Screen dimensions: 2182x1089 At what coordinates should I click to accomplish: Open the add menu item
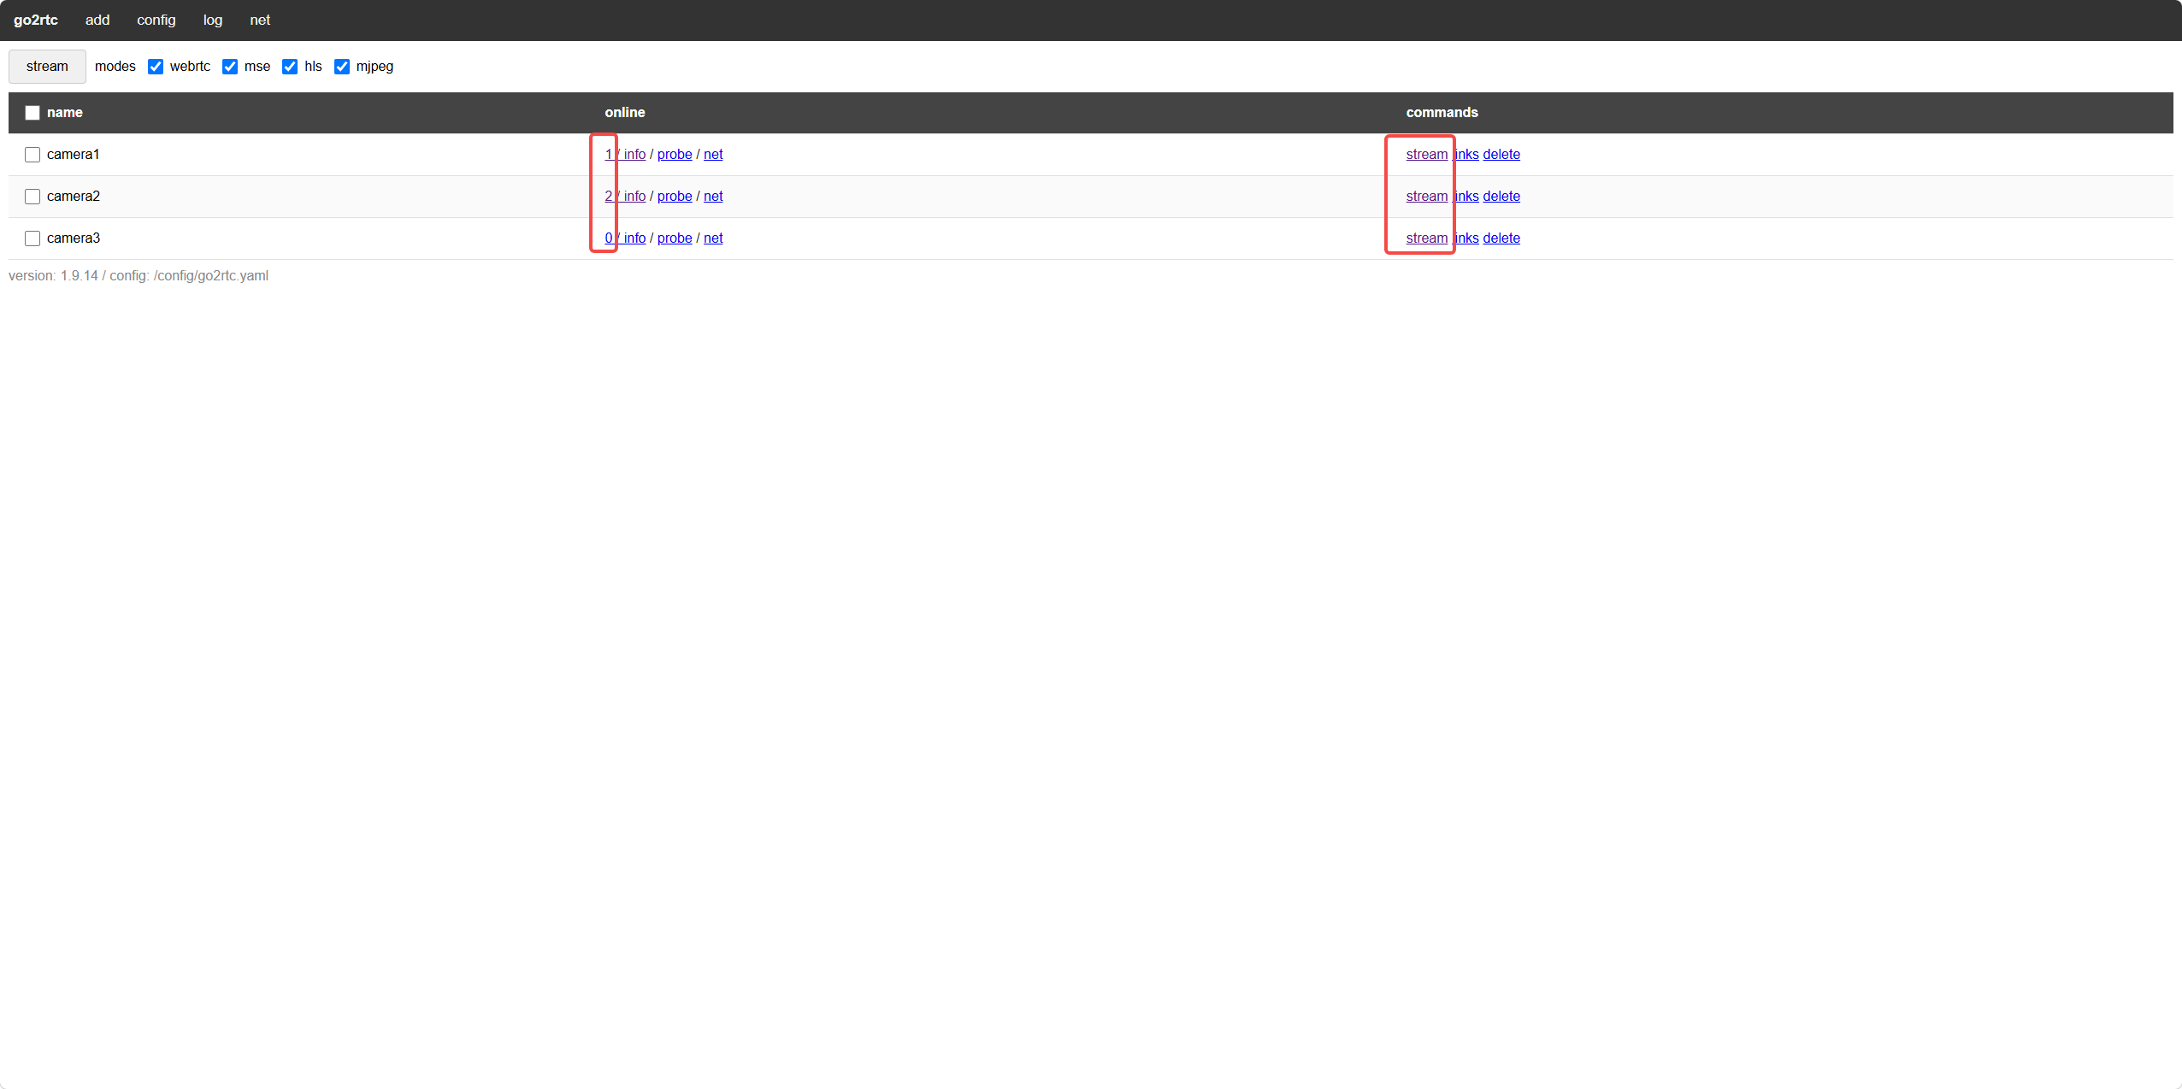[x=97, y=20]
